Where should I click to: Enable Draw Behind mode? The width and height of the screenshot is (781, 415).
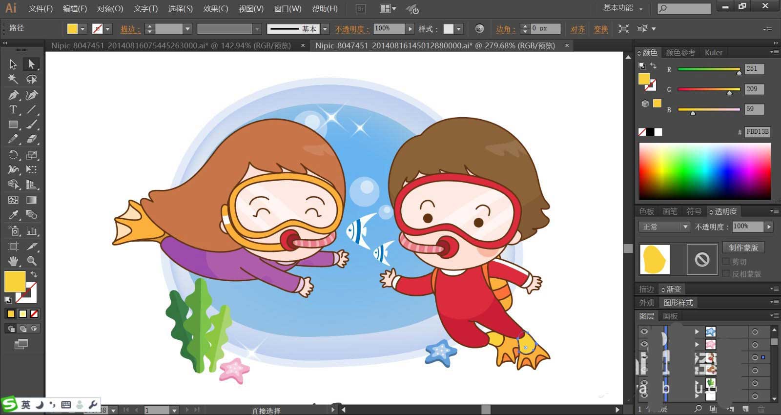[22, 329]
